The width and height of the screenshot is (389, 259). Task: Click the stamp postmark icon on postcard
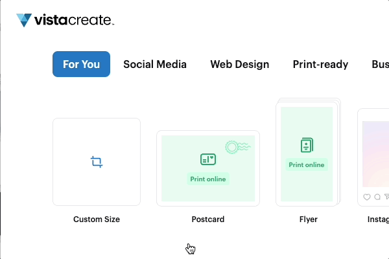coord(238,147)
